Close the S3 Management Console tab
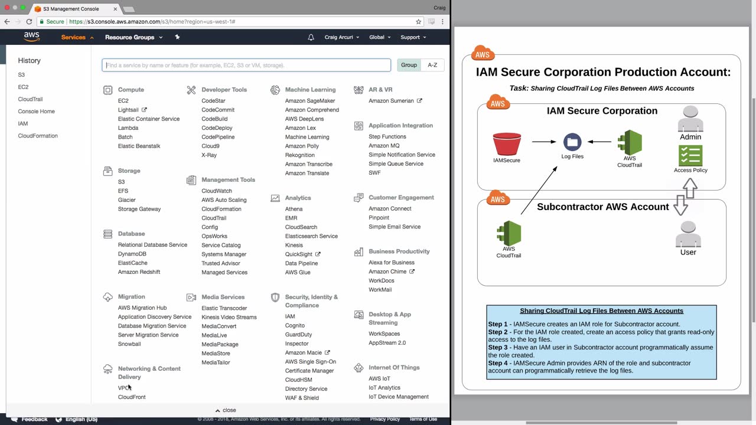Image resolution: width=756 pixels, height=425 pixels. [115, 9]
